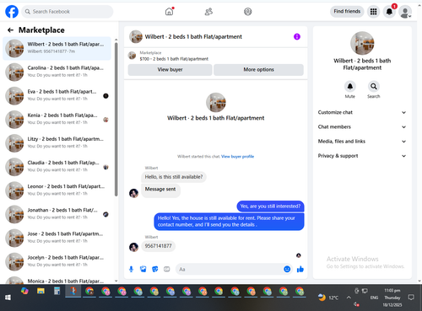This screenshot has width=422, height=311.
Task: Click the More options button
Action: (x=258, y=70)
